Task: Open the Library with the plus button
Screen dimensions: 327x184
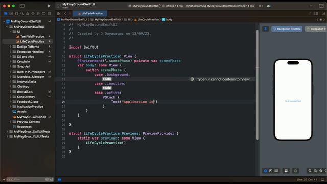Action: [311, 6]
